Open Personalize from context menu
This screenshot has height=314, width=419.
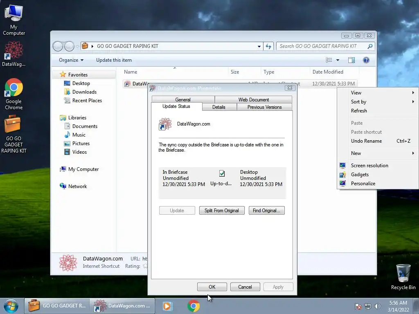click(378, 184)
